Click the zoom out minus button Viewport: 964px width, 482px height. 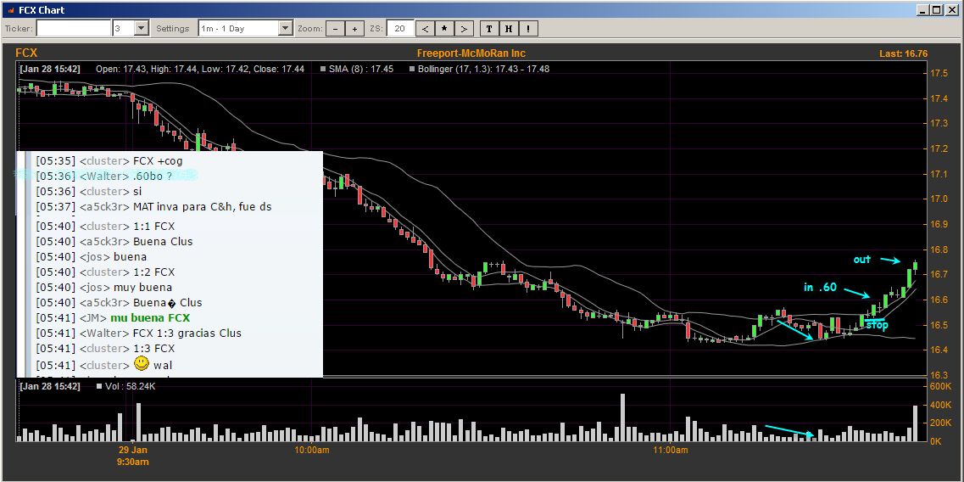coord(335,28)
